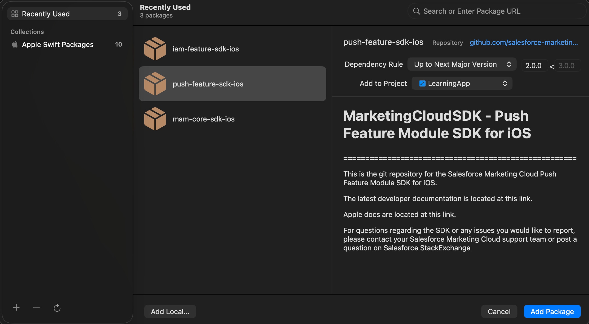Select Apple Swift Packages collection

click(58, 44)
